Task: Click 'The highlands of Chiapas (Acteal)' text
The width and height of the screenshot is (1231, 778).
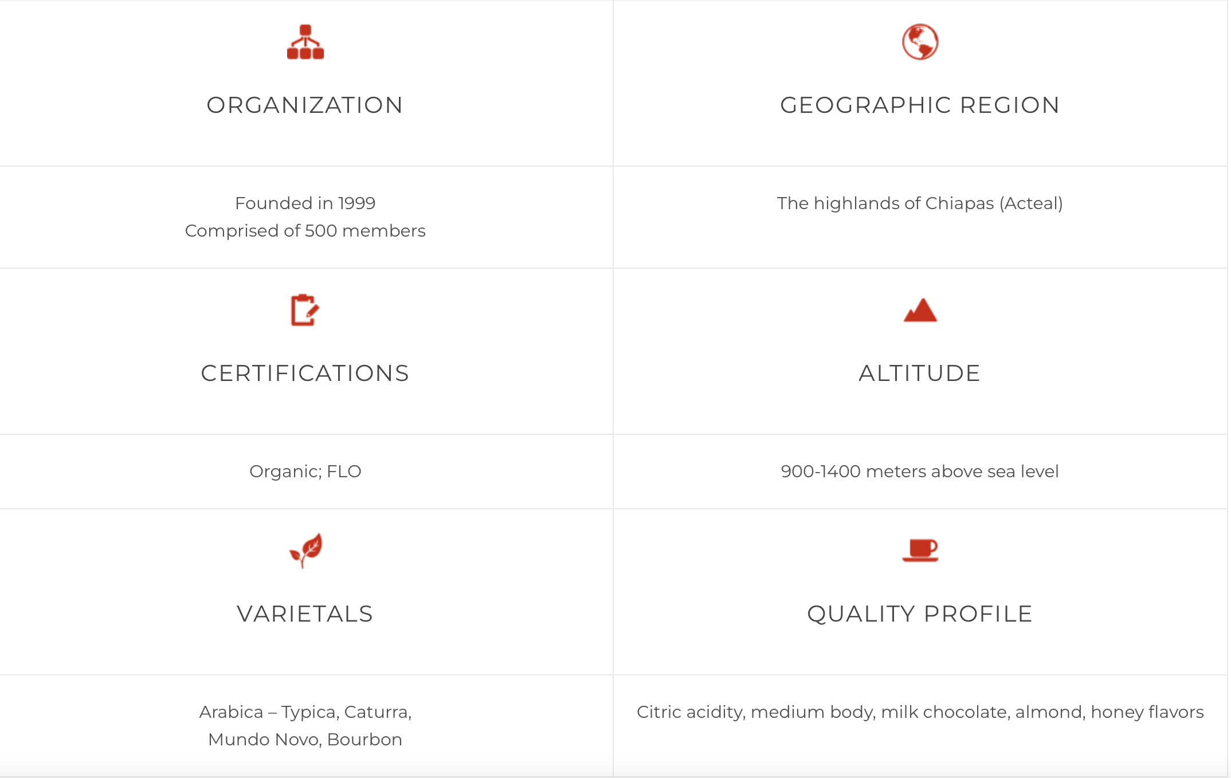Action: (920, 203)
